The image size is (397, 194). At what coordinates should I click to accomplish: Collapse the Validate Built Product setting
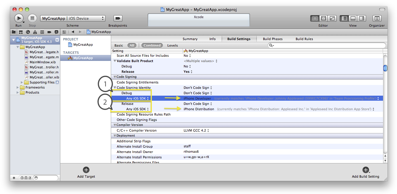point(115,61)
